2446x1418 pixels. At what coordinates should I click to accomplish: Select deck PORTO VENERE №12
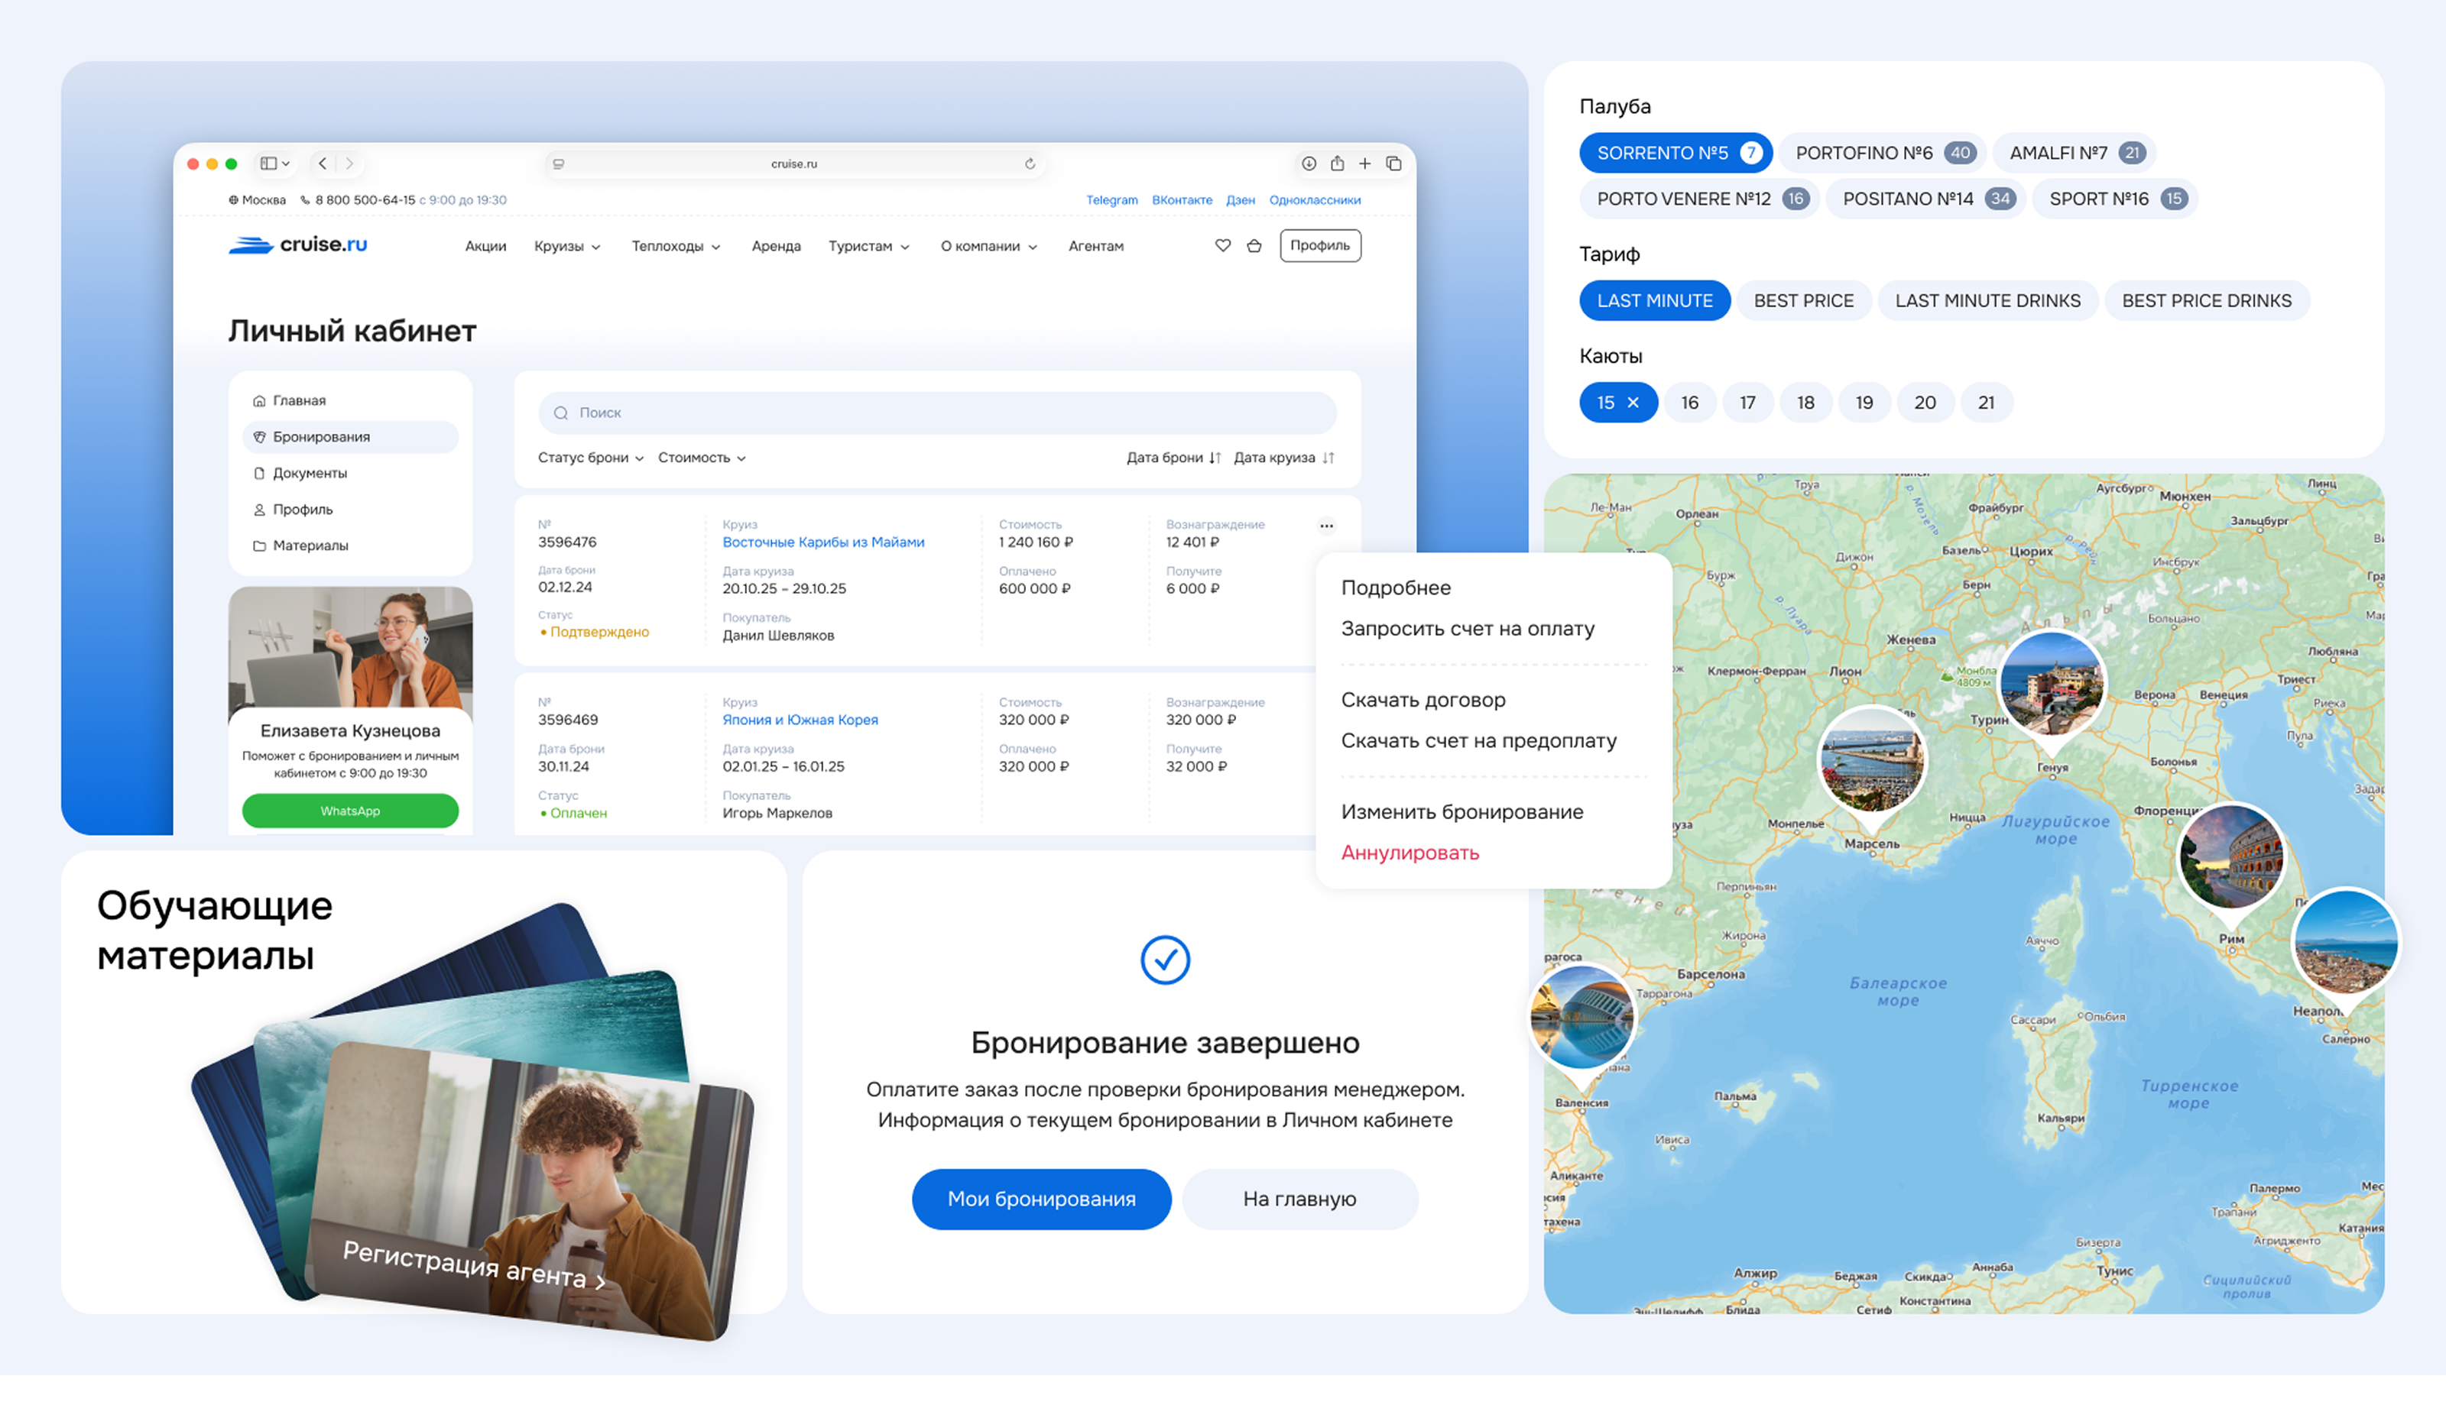[x=1699, y=199]
